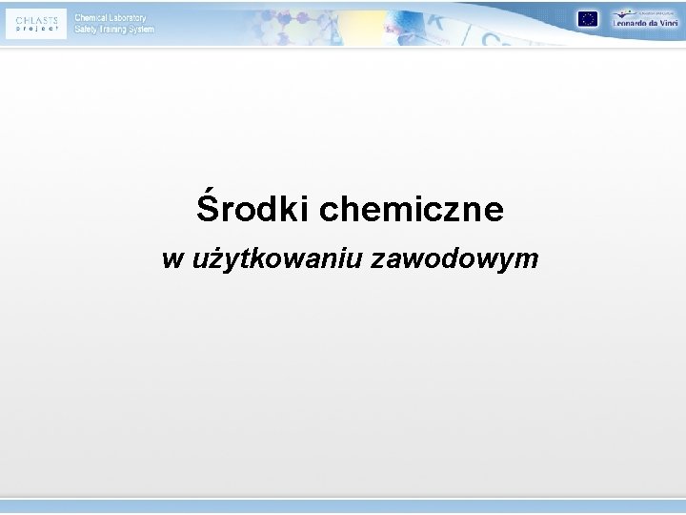The image size is (686, 515).
Task: Click the Leonardo da Vinci programme logo
Action: point(645,19)
